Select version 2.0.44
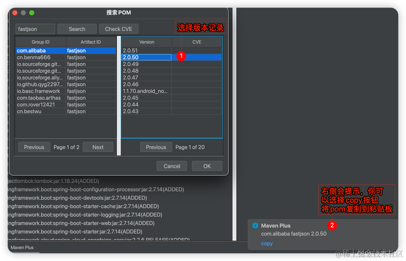 click(x=172, y=104)
